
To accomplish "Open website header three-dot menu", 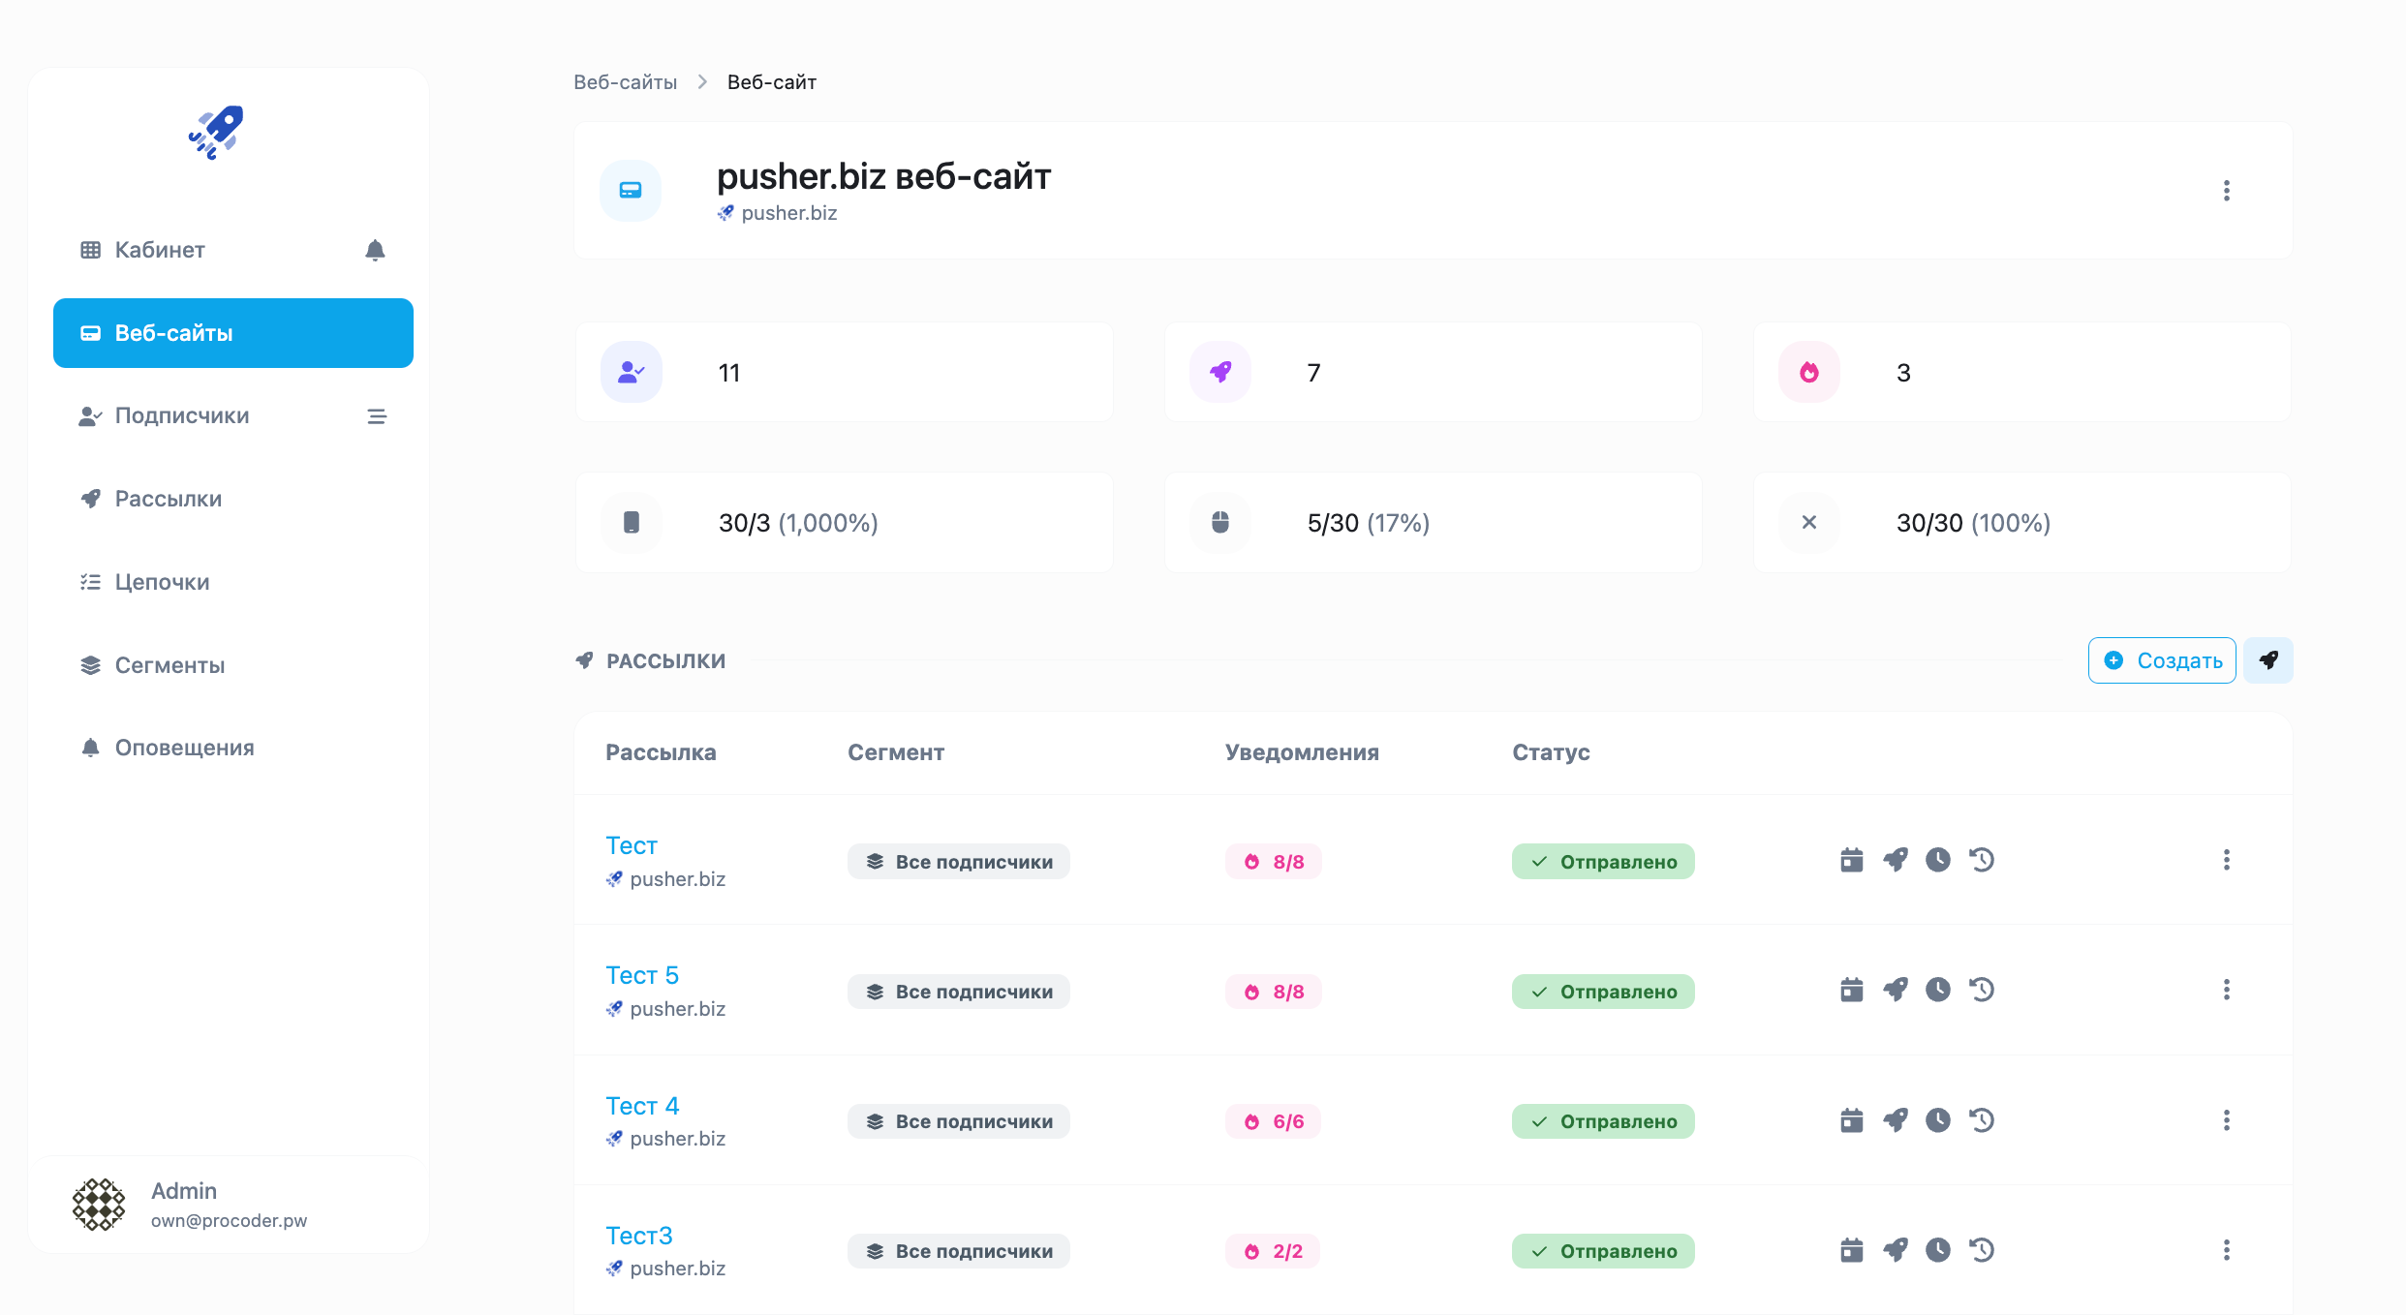I will click(2226, 191).
